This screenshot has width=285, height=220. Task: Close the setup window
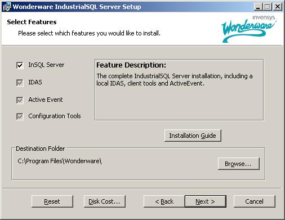click(x=278, y=7)
